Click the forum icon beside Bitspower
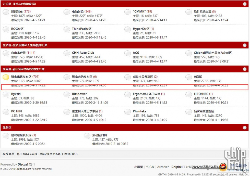This screenshot has width=250, height=176. click(x=67, y=95)
